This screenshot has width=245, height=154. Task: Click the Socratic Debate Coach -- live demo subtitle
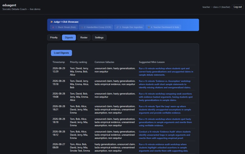(x=21, y=9)
